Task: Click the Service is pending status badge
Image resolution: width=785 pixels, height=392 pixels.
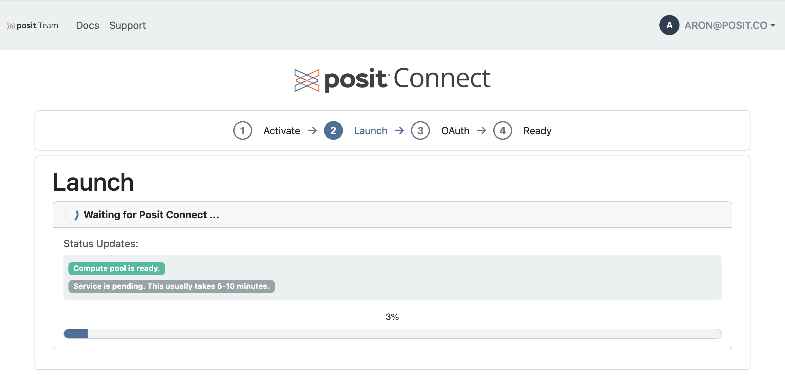Action: tap(171, 286)
